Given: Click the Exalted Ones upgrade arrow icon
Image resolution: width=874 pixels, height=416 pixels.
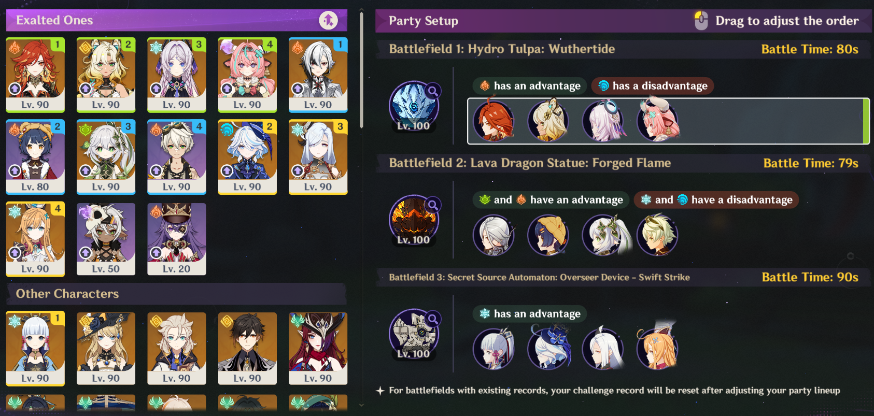Looking at the screenshot, I should [328, 20].
